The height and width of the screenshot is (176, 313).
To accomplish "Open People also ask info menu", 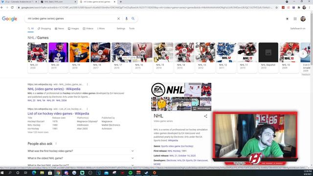I will click(56, 144).
